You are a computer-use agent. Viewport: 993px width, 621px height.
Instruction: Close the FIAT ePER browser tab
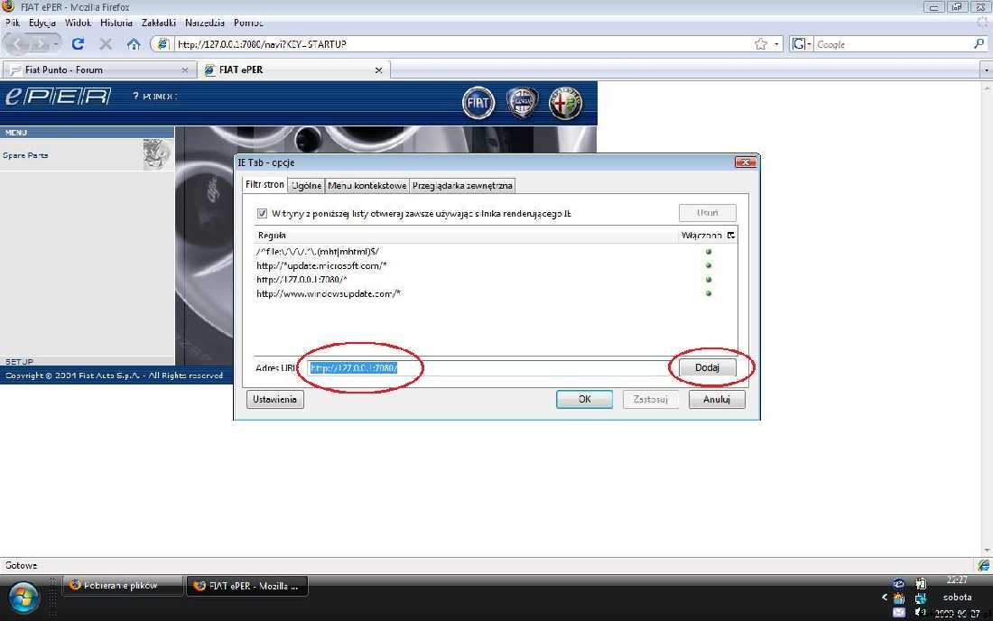point(379,70)
